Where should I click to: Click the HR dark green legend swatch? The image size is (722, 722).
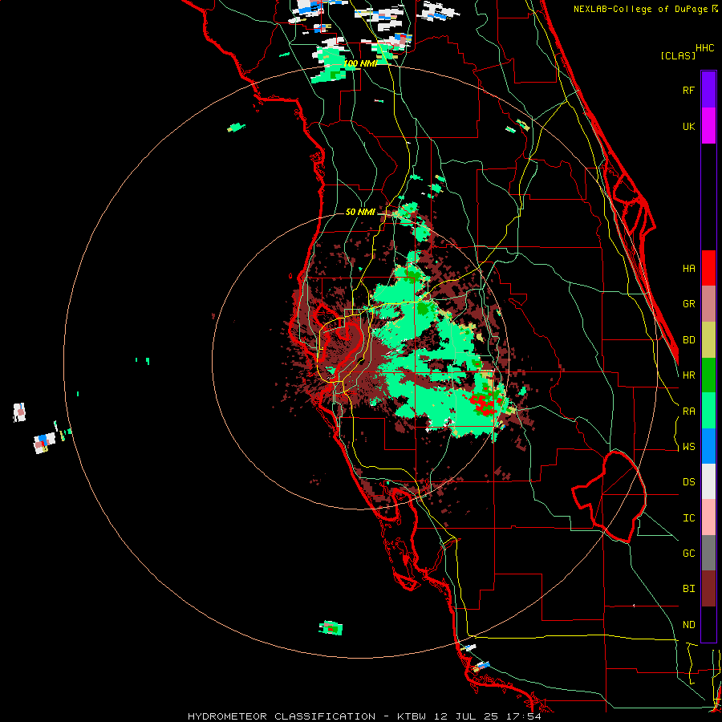pos(708,375)
